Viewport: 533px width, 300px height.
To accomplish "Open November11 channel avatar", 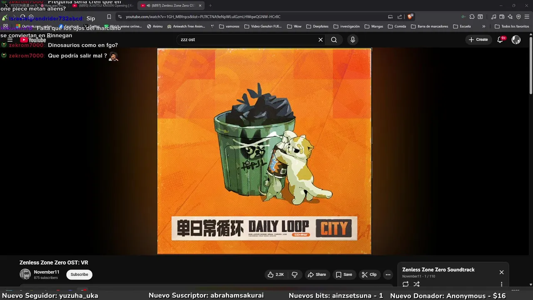I will (x=25, y=274).
